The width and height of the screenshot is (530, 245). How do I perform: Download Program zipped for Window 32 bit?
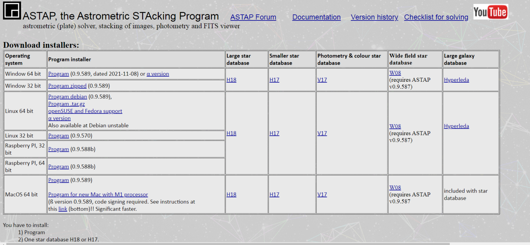click(x=67, y=86)
